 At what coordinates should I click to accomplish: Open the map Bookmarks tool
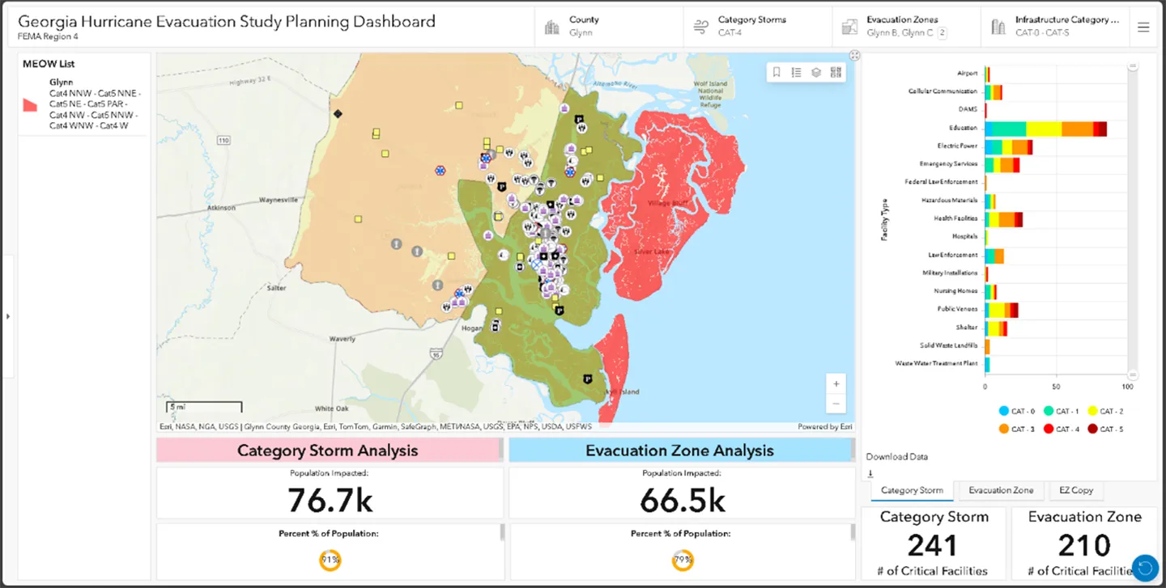point(776,72)
